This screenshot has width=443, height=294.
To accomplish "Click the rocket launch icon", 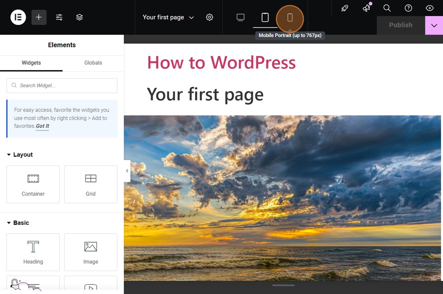I will (x=345, y=8).
